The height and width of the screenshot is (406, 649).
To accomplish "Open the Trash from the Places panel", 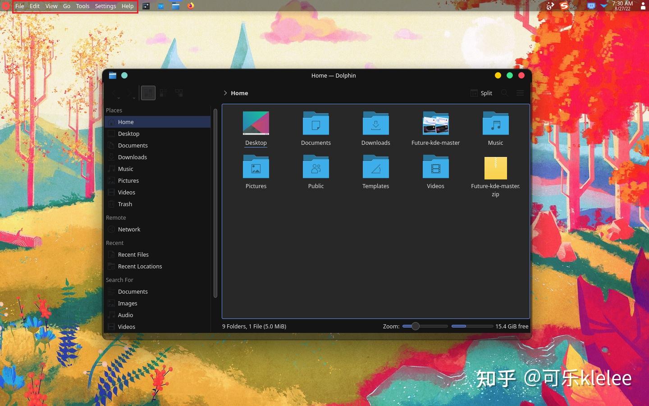I will pyautogui.click(x=124, y=204).
